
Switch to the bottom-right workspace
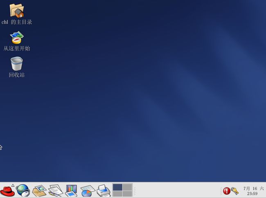(127, 194)
